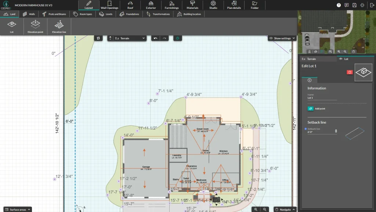Click the Cedreo logo
The width and height of the screenshot is (376, 212).
6,5
